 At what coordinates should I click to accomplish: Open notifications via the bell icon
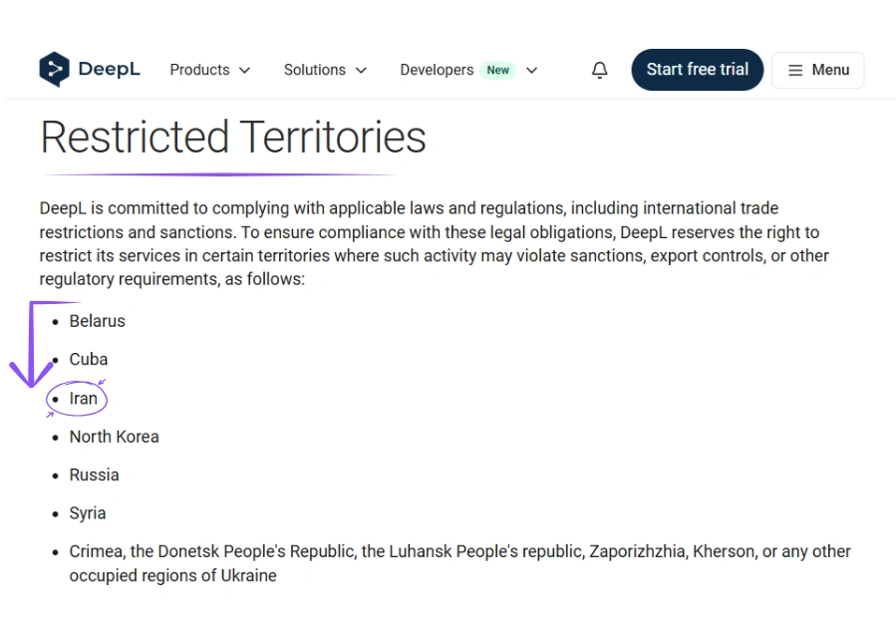[x=599, y=70]
